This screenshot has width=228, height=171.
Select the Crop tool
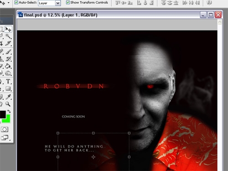click(1, 43)
